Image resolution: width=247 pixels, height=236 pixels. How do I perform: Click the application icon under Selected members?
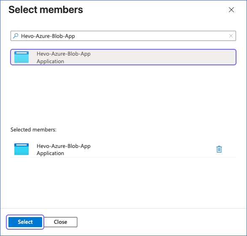click(x=21, y=149)
